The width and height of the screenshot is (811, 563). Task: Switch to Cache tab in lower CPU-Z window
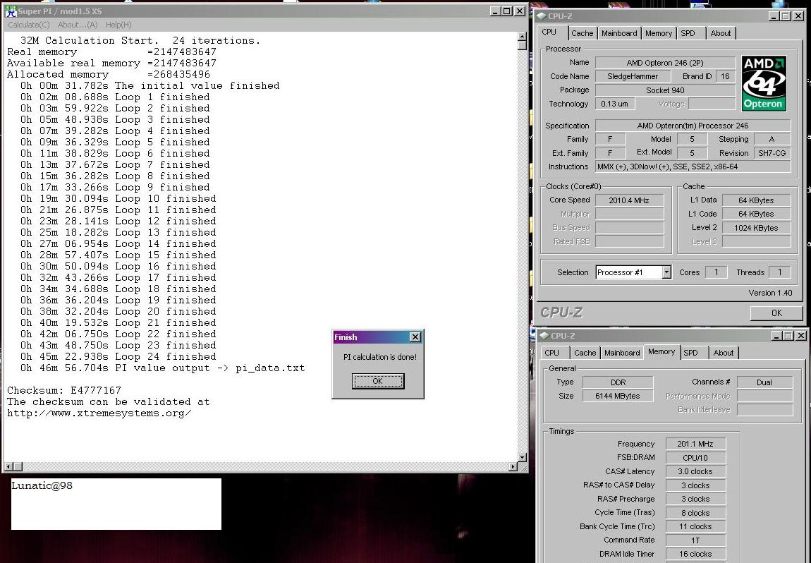coord(585,353)
